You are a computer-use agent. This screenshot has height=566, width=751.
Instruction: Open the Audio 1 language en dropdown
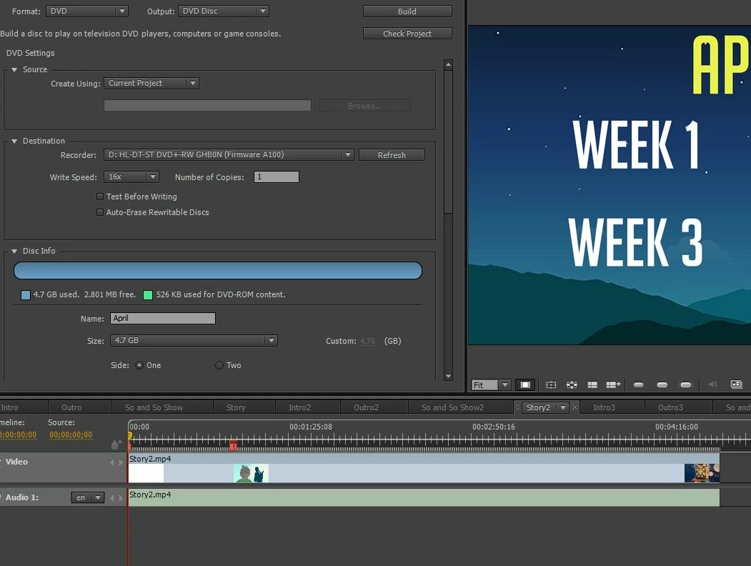point(88,497)
